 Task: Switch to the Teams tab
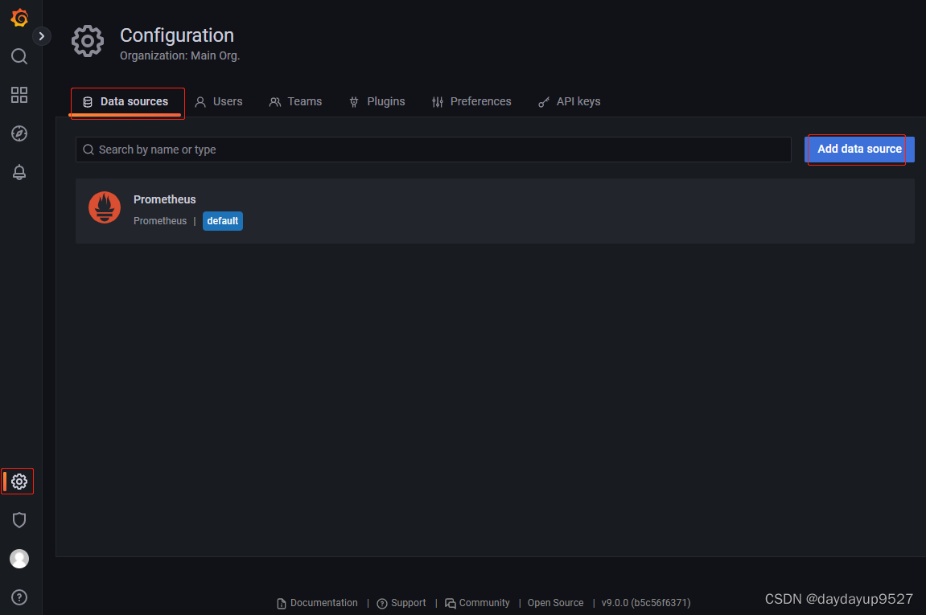[x=295, y=101]
